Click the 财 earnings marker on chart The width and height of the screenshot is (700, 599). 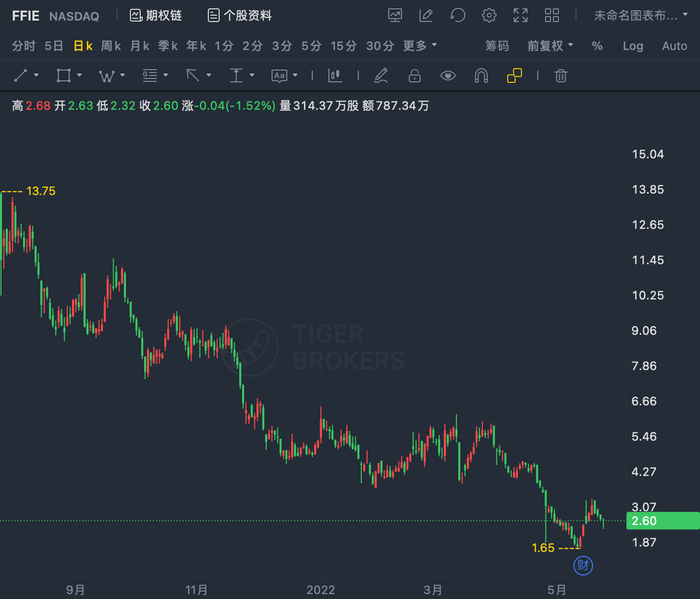(583, 566)
